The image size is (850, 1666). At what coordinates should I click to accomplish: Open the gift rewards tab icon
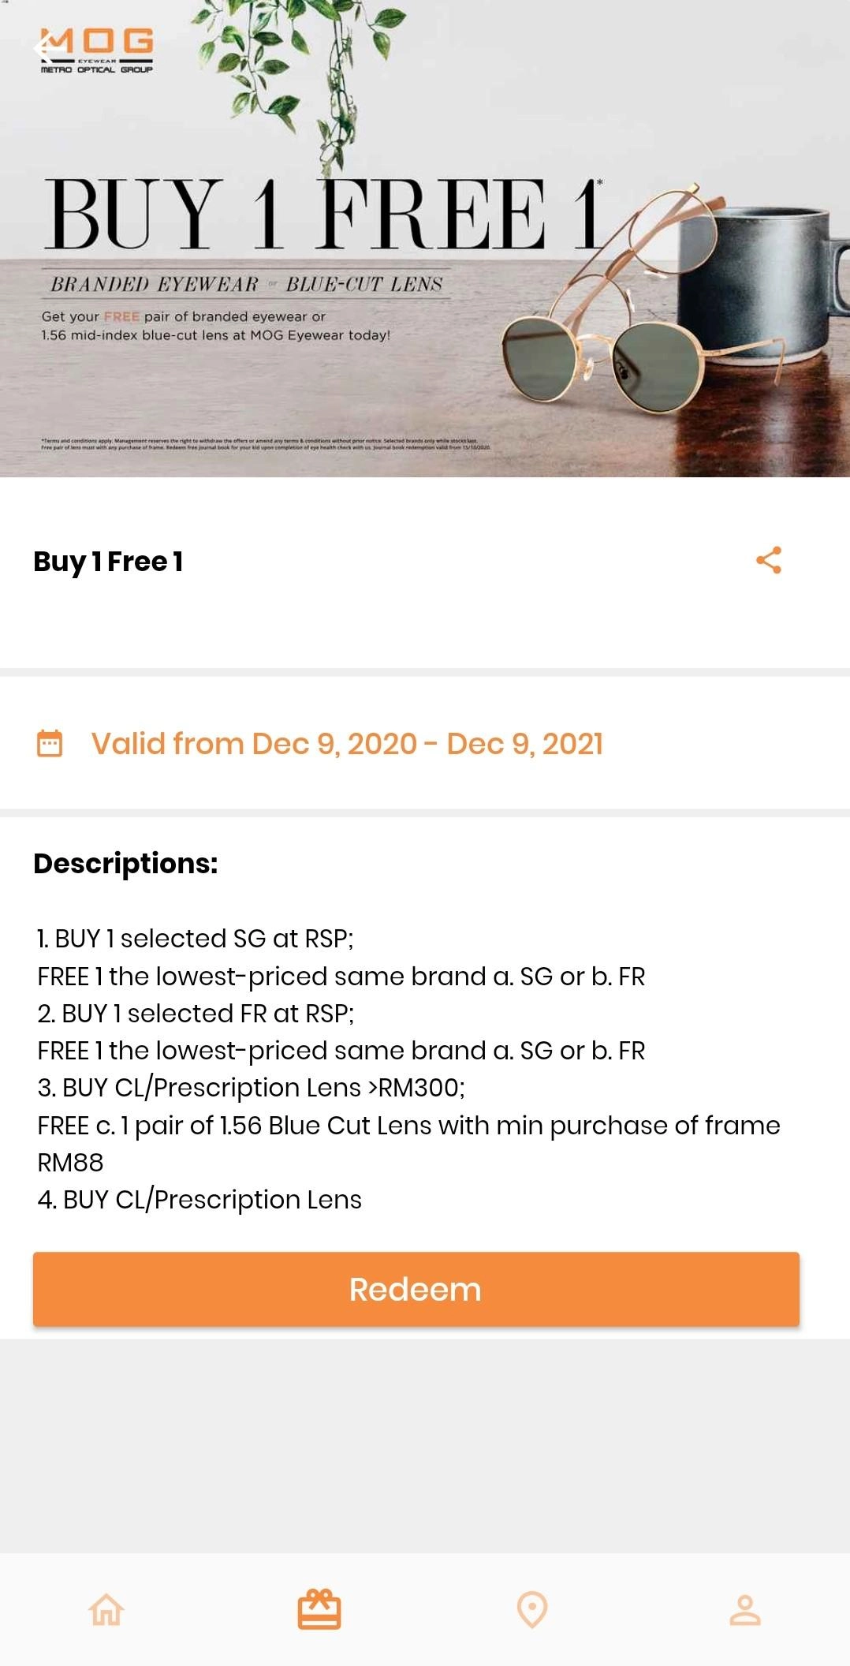tap(319, 1609)
